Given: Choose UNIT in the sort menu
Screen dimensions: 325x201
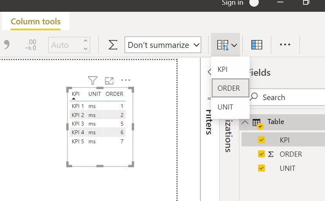Looking at the screenshot, I should (230, 107).
